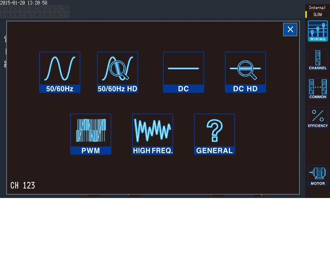
Task: Click the CH6 status indicator
Action: 54,9
